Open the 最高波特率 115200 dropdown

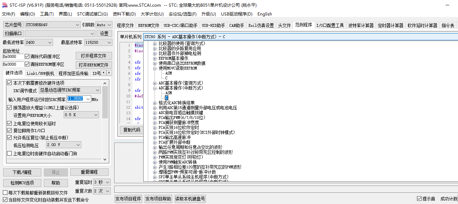point(108,42)
